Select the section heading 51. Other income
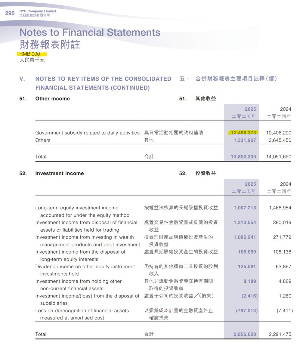Viewport: 303px width, 361px height. (53, 98)
